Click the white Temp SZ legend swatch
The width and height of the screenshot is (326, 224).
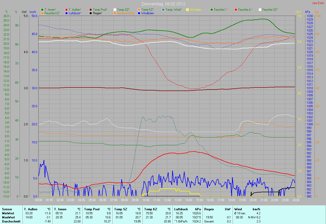tap(115, 10)
